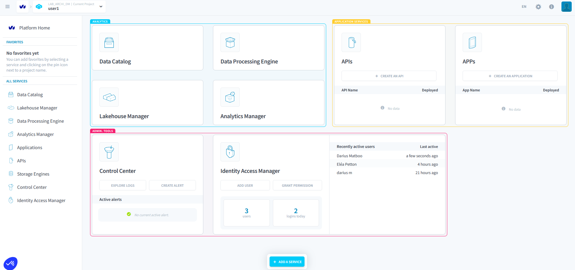Screen dimensions: 575x270
Task: Click the Explore Logs button
Action: pyautogui.click(x=123, y=186)
